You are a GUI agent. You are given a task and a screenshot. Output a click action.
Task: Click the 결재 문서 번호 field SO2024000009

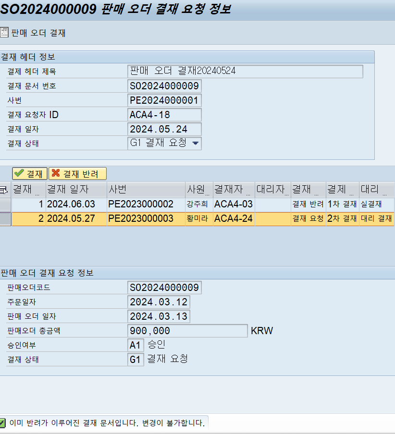point(164,86)
